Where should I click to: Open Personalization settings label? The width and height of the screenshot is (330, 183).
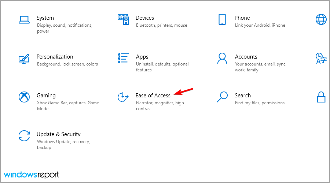pyautogui.click(x=55, y=57)
